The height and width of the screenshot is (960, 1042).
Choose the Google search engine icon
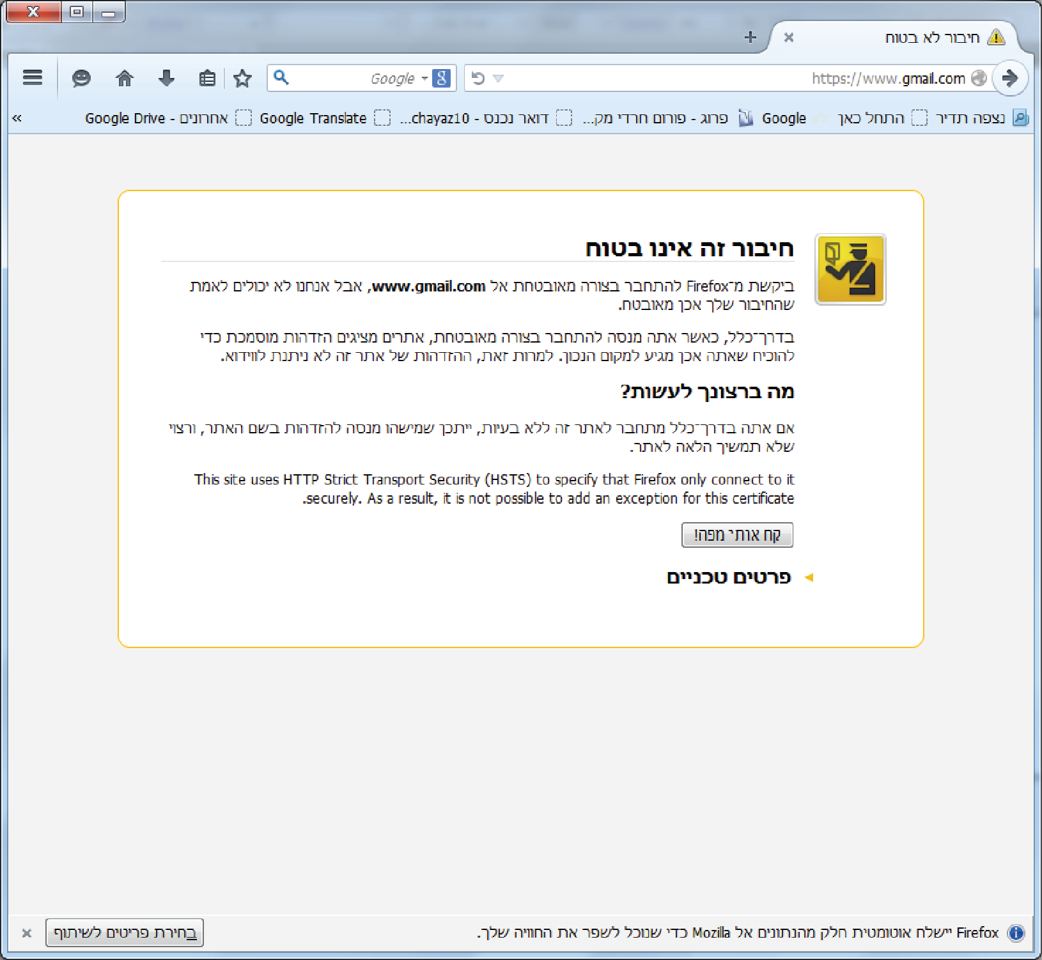point(441,78)
